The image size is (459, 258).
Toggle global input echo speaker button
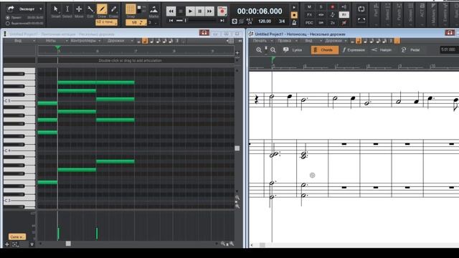coord(344,6)
